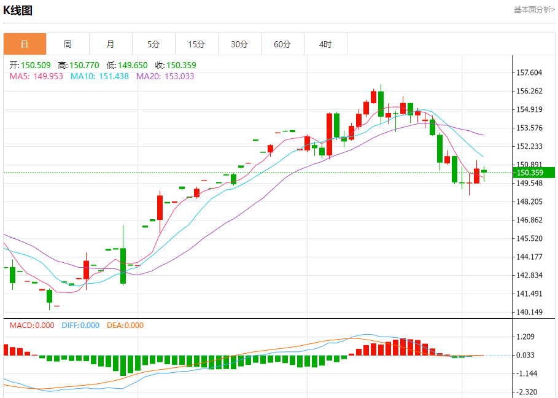Click the MA5 indicator label
The image size is (558, 398).
[x=36, y=76]
